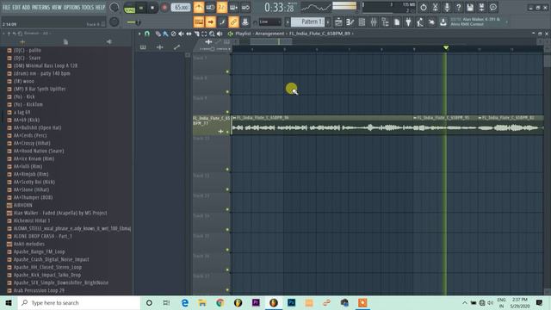Select the playlist Draw pencil tool
Image resolution: width=551 pixels, height=310 pixels.
tap(158, 34)
